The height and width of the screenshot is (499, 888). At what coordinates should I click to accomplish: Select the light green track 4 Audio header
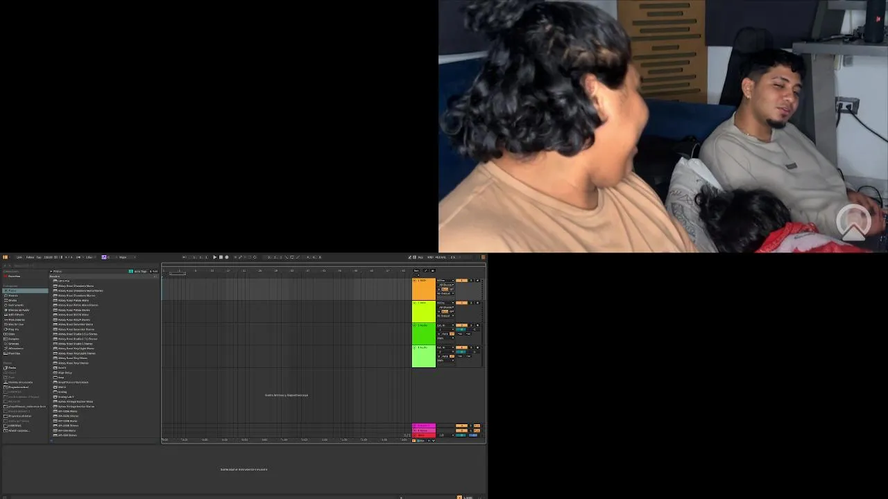424,356
